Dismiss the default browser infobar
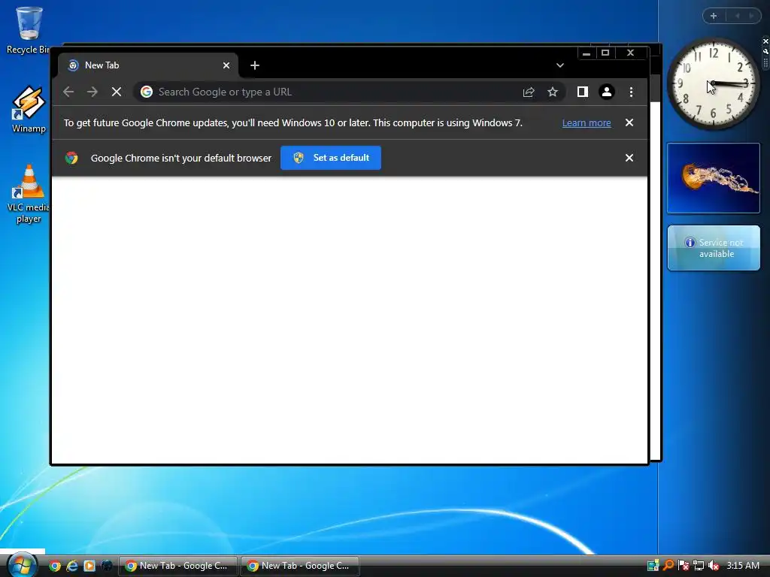The image size is (770, 577). click(x=629, y=158)
